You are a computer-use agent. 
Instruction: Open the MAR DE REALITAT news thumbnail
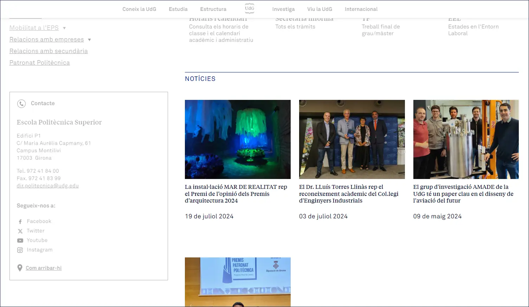point(238,139)
